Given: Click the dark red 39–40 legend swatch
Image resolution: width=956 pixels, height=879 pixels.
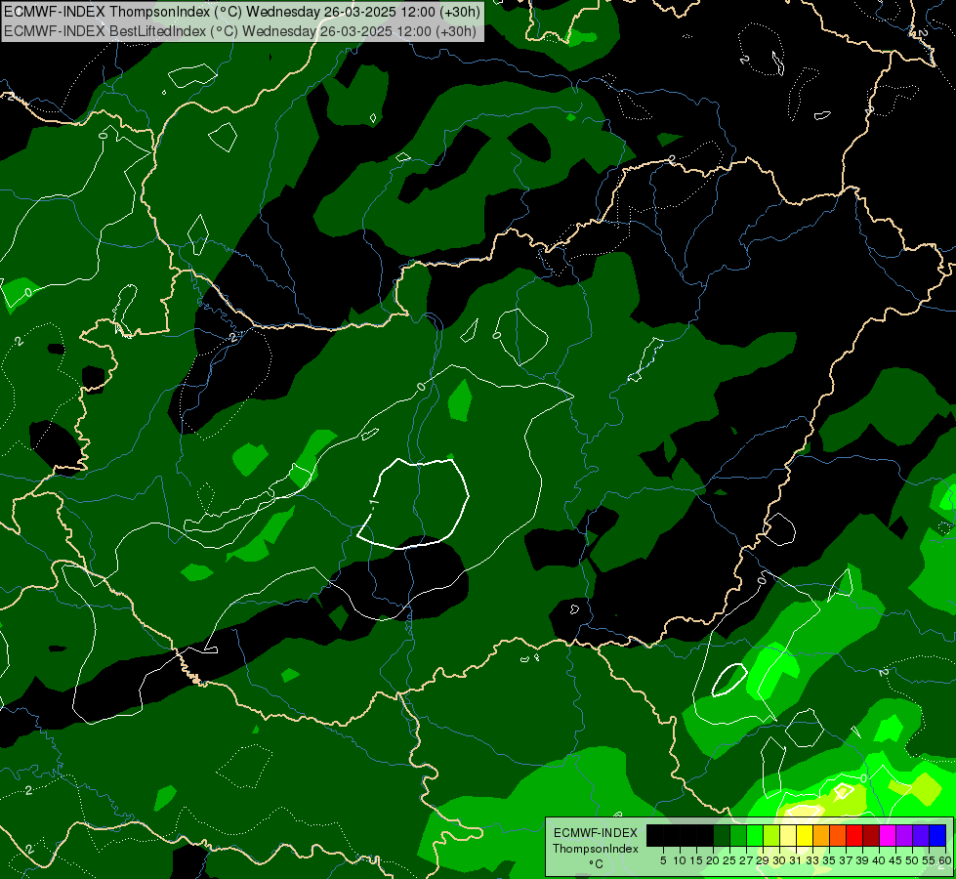Looking at the screenshot, I should coord(871,835).
